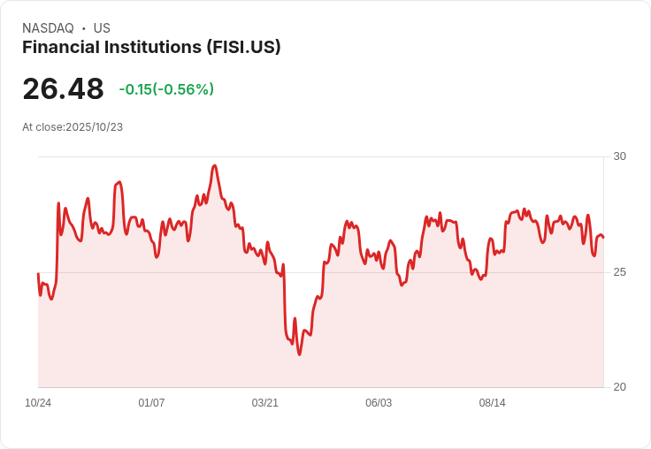This screenshot has width=651, height=449.
Task: Select the 03/21 date axis label
Action: coord(264,403)
